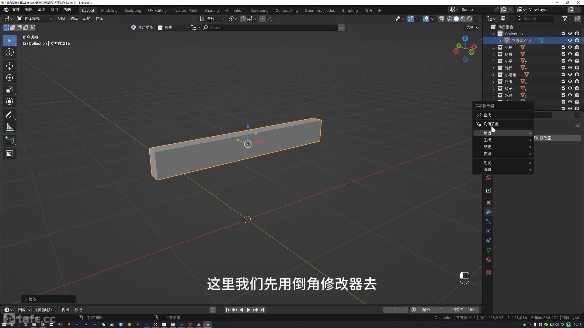This screenshot has height=328, width=584.
Task: Jump to the first frame
Action: [228, 310]
